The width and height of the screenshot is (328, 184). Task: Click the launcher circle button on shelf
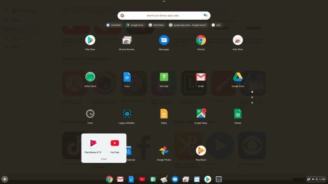[5, 179]
